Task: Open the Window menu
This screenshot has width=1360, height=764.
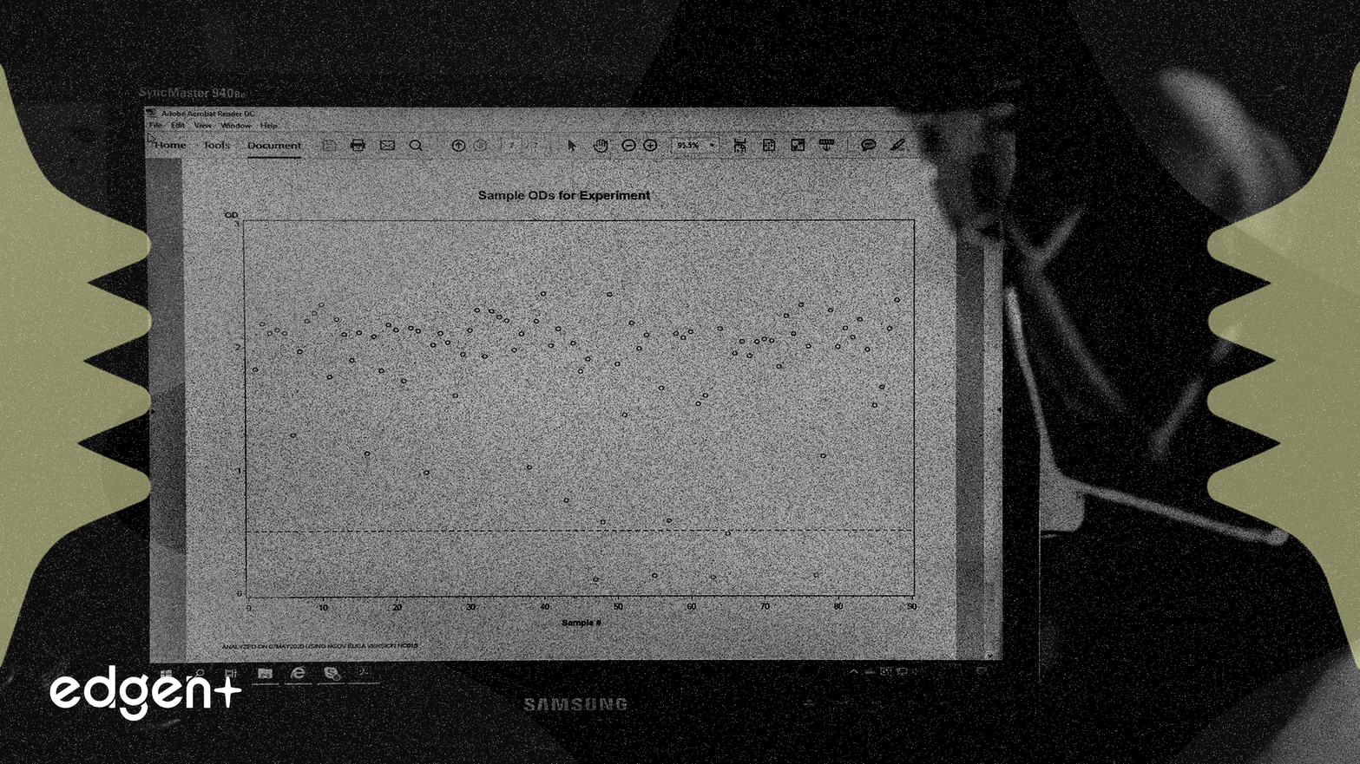Action: click(235, 126)
